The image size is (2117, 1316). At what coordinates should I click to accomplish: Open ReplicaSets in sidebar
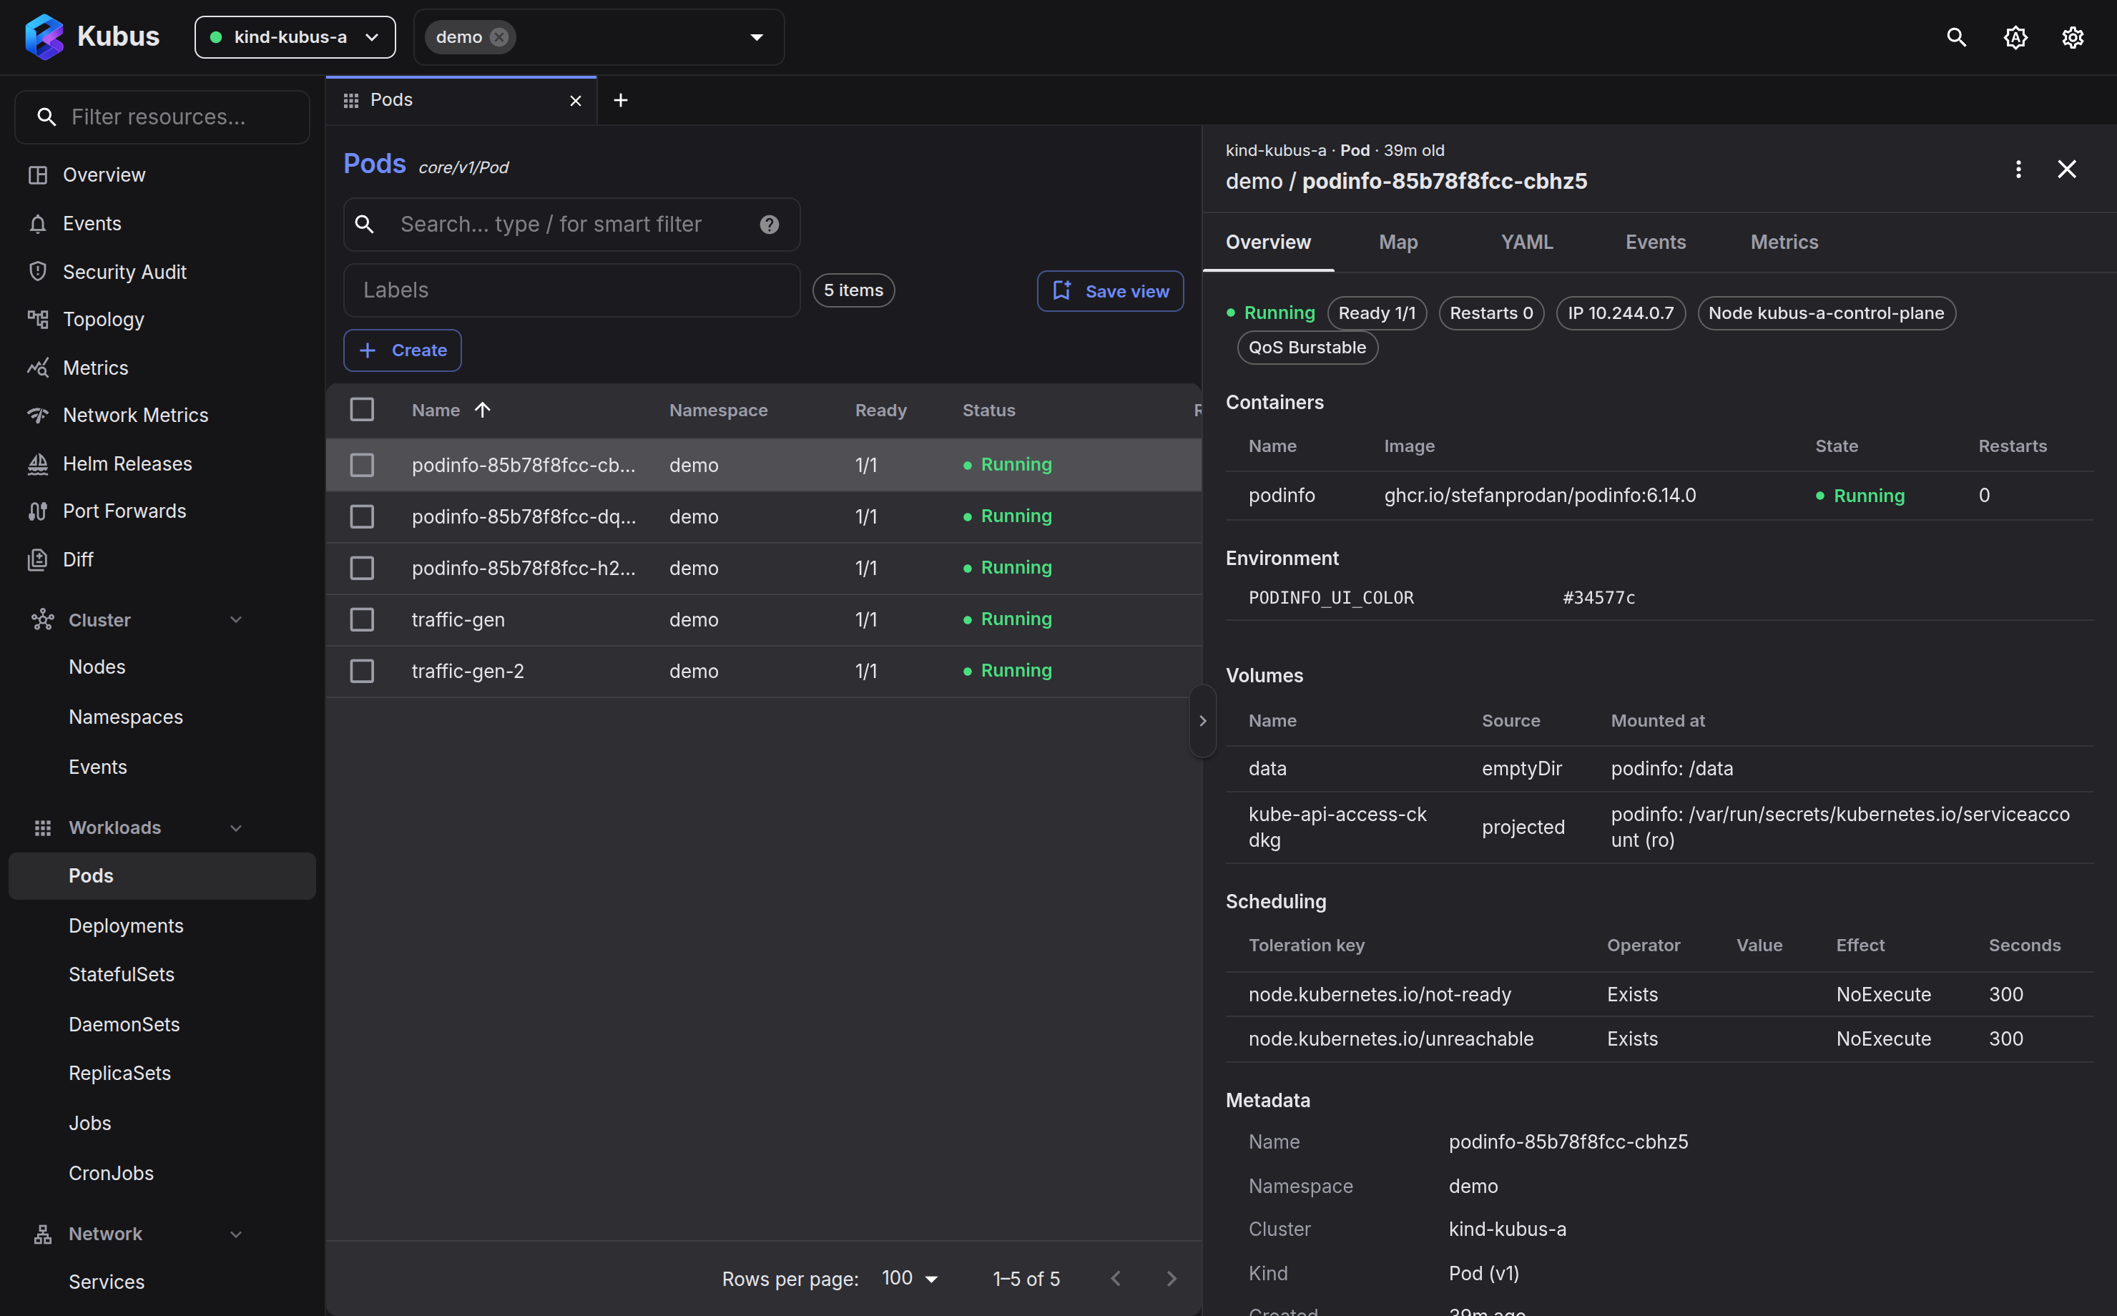(x=162, y=1073)
